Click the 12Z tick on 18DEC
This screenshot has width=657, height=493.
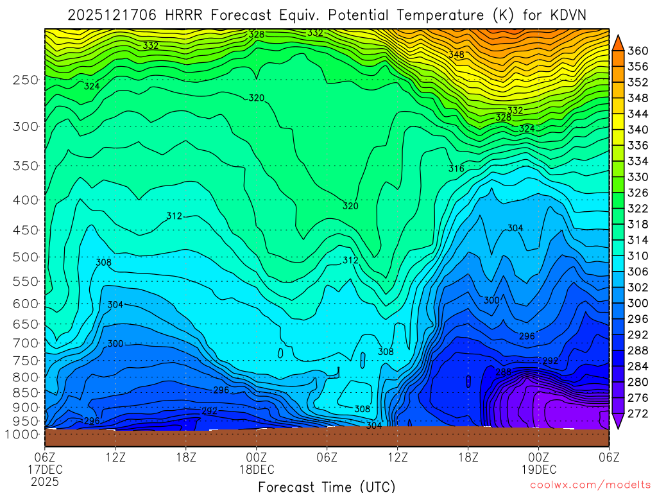(x=398, y=457)
